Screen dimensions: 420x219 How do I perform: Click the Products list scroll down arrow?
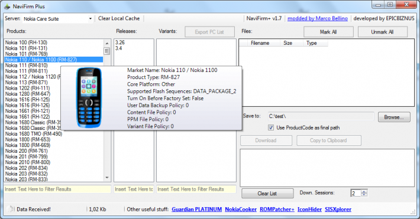pos(107,178)
